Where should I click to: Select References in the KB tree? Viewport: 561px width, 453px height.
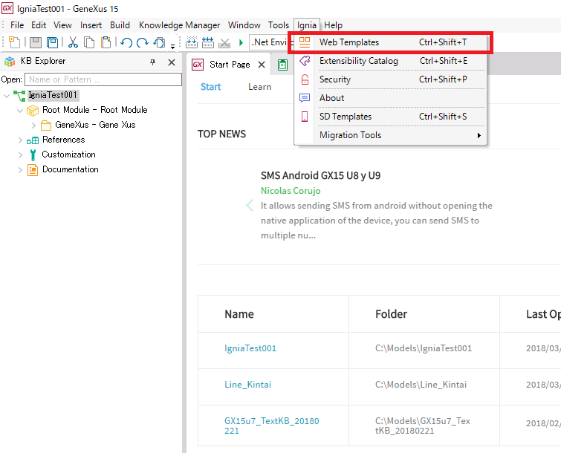pos(63,140)
